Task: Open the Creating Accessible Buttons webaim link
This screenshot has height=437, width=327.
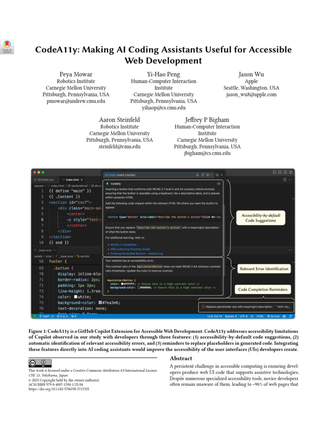Action: tap(137, 253)
